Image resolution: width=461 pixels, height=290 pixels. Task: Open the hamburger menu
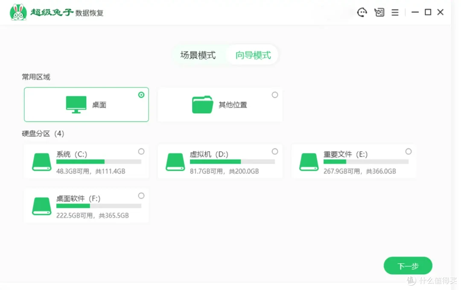395,12
